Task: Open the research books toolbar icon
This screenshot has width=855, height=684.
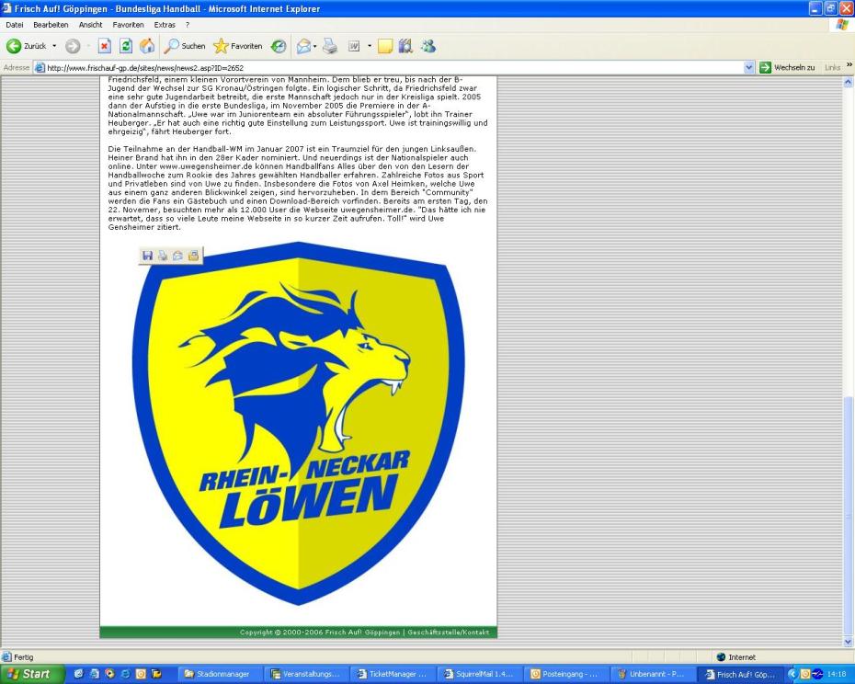Action: tap(405, 46)
